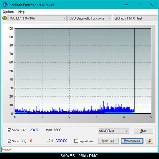Screen dimensions: 159x159
Task: Open the Q-Check PI/PO Test dropdown
Action: tap(135, 18)
